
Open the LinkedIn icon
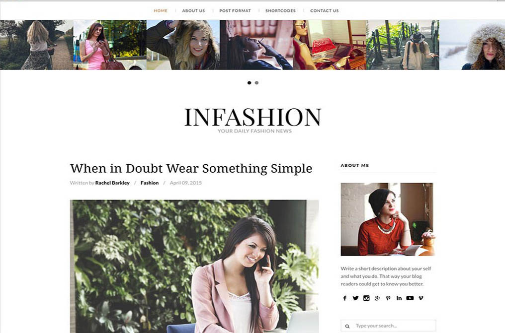pos(399,298)
